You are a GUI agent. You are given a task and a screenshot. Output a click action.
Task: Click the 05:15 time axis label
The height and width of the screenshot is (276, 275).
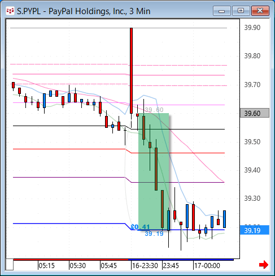[x=47, y=266]
